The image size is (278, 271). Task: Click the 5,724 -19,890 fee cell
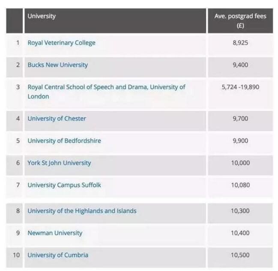[x=240, y=87]
